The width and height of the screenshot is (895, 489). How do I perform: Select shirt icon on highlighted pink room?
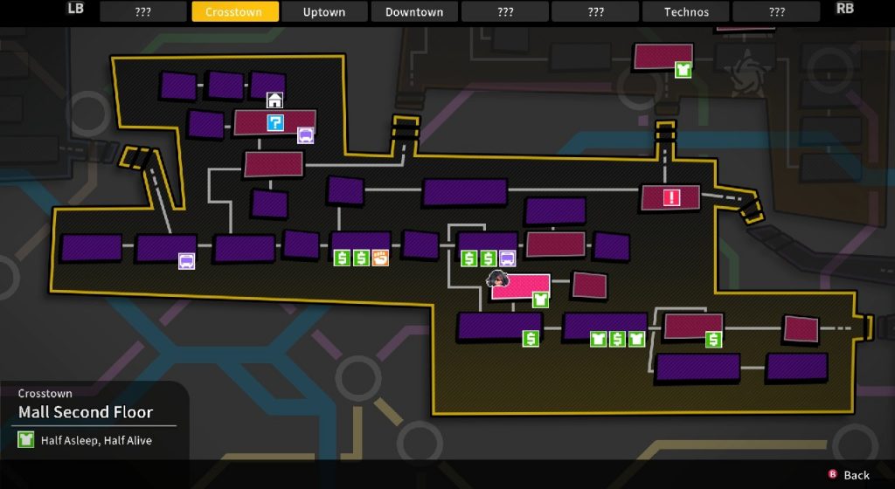tap(541, 300)
